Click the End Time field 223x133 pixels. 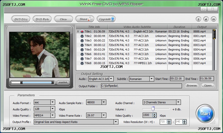pyautogui.click(x=207, y=78)
